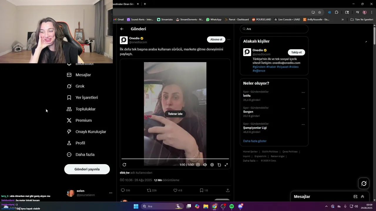Open Streamlabs bookmark
The width and height of the screenshot is (376, 211).
pyautogui.click(x=165, y=20)
